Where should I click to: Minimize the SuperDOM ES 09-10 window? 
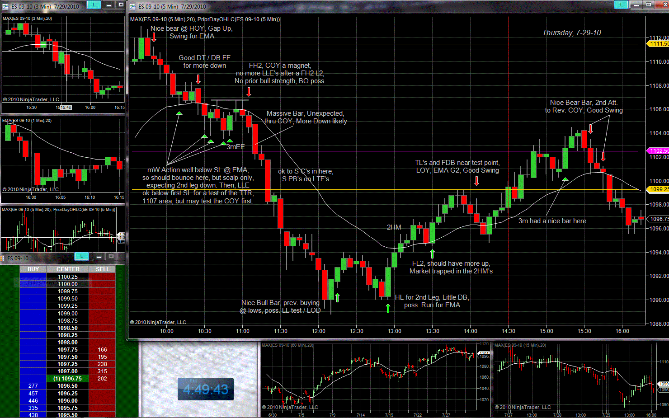99,257
